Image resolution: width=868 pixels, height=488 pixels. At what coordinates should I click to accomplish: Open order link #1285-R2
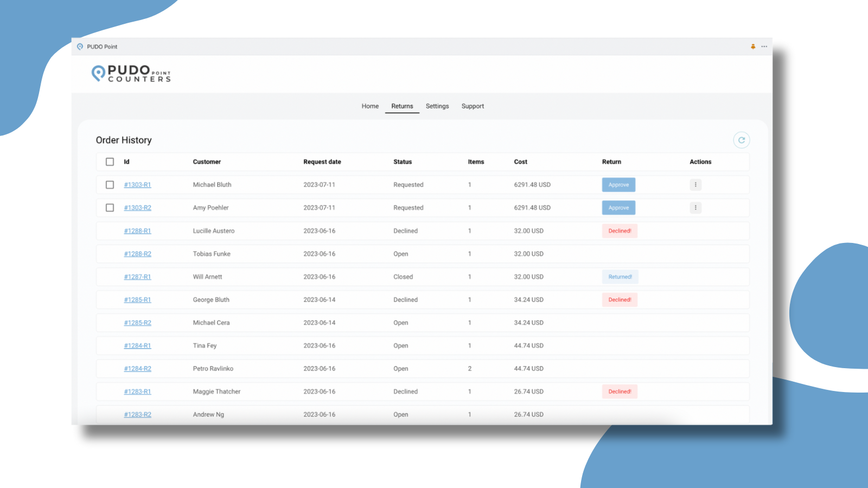(137, 323)
